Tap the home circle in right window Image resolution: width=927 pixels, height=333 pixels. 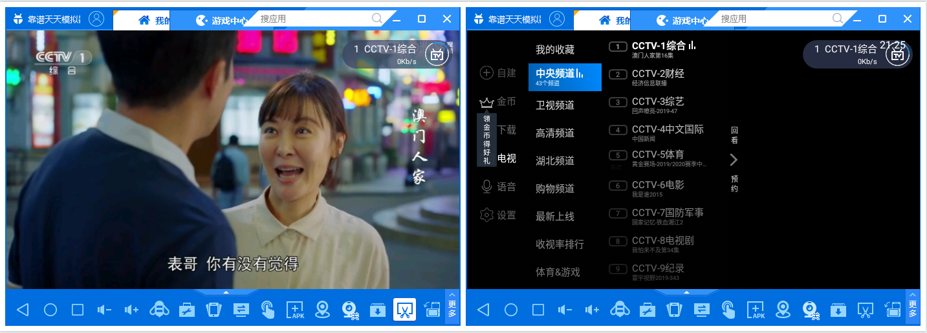click(x=511, y=310)
